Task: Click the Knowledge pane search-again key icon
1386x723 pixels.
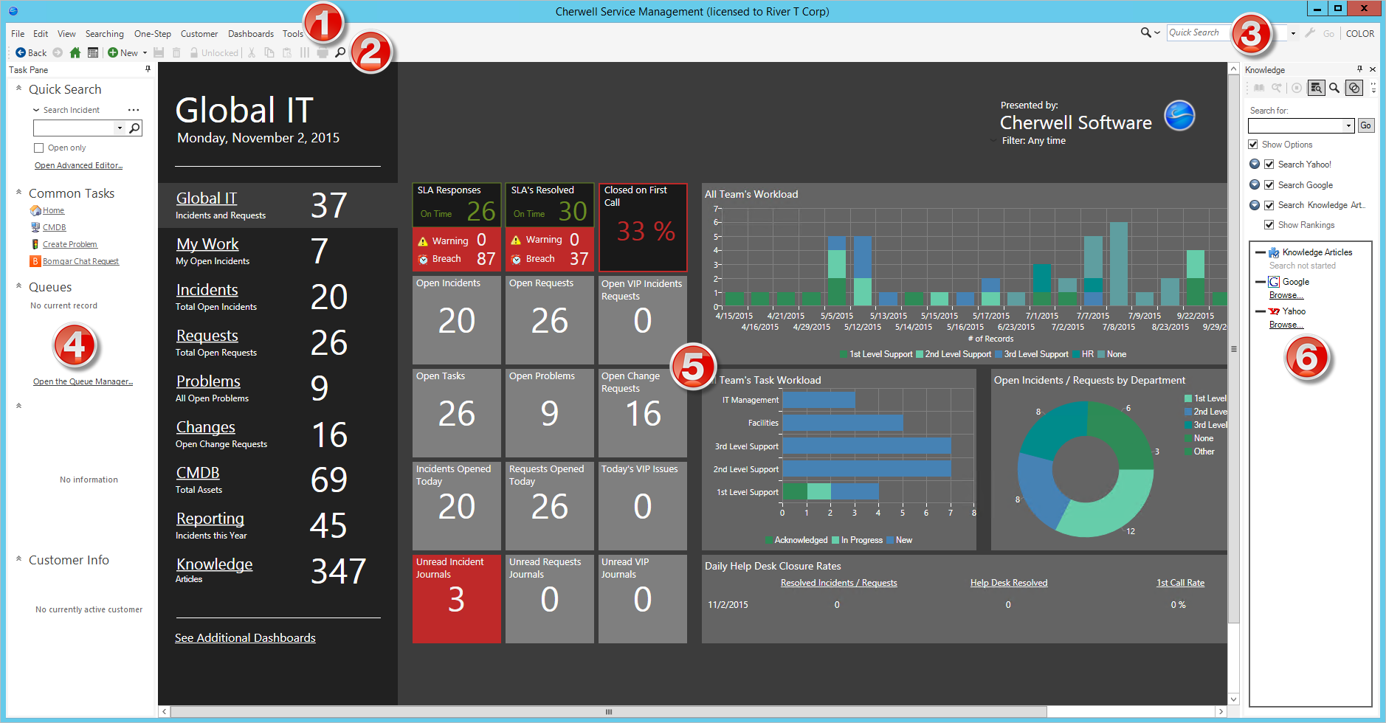Action: click(x=1277, y=88)
